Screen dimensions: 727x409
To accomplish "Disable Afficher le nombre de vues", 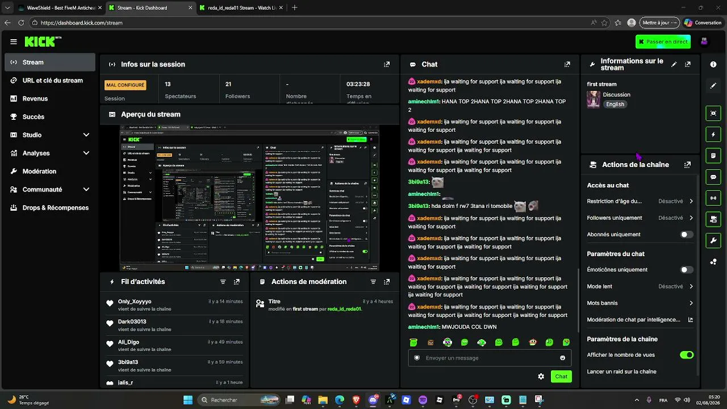I will tap(687, 355).
